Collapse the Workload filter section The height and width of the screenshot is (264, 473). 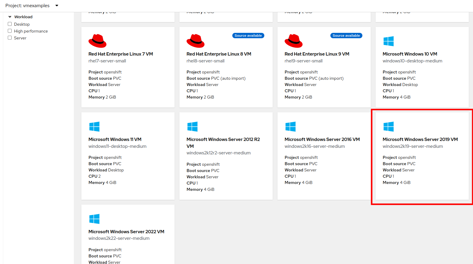(20, 17)
